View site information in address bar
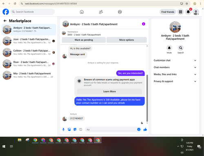 22,4
